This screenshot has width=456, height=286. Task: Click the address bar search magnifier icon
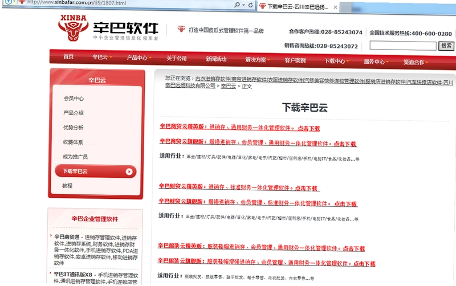pos(237,5)
